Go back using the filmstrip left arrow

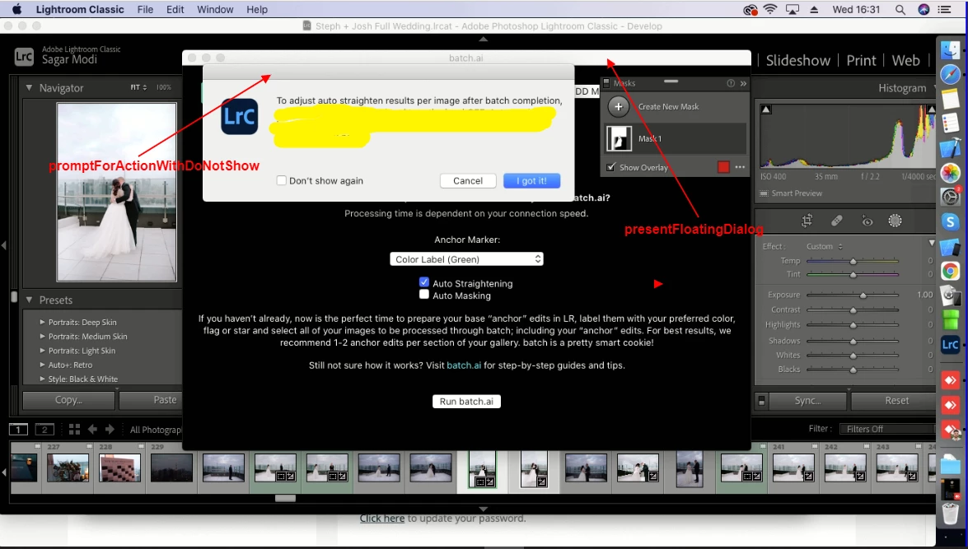[x=92, y=430]
